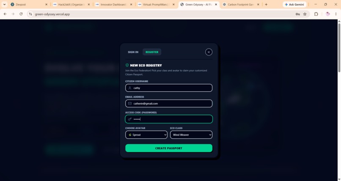Screen dimensions: 341x181
Task: Click the EMAIL ADDRESS label
Action: 135,97
